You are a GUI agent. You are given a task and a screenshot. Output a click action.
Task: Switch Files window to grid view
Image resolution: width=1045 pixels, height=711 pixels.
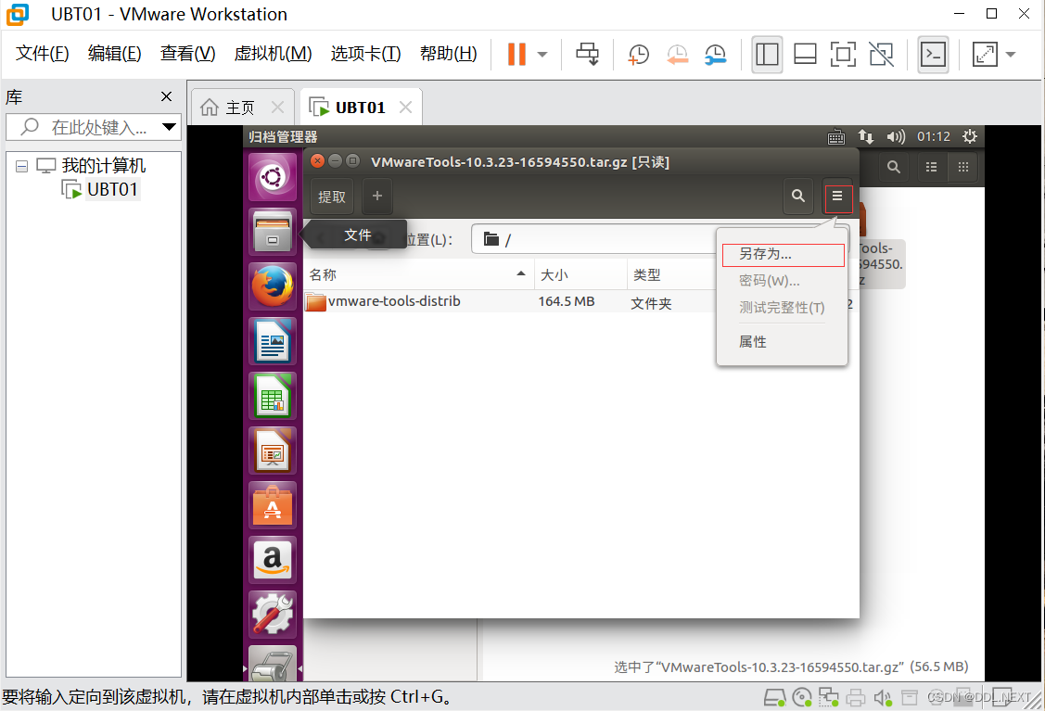[963, 167]
